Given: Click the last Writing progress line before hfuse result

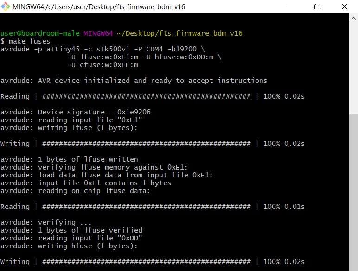Looking at the screenshot, I should pyautogui.click(x=153, y=262).
